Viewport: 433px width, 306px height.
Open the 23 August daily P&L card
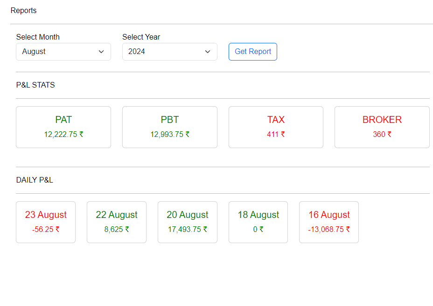(x=45, y=222)
